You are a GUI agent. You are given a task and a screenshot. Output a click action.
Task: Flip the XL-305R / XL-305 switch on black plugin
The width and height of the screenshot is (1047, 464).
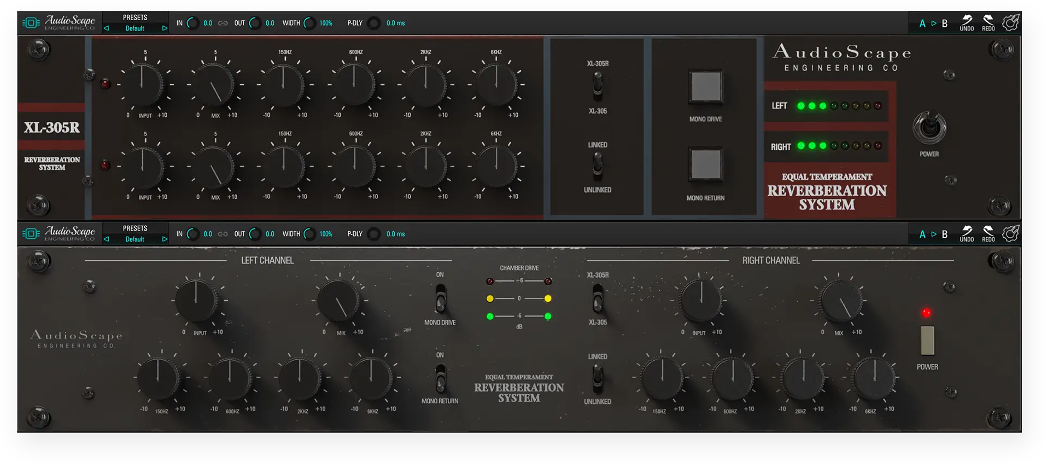(598, 298)
